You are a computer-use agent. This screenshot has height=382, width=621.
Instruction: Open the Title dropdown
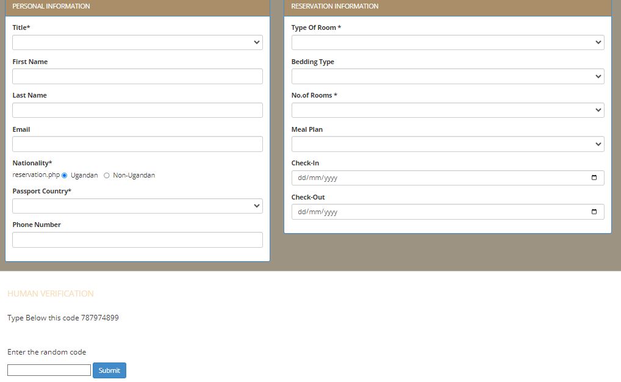tap(137, 43)
